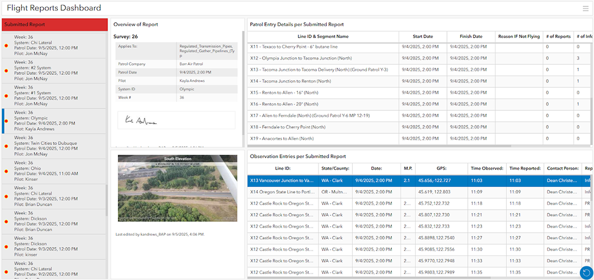This screenshot has width=594, height=280.
Task: Select X19 Anacortes to Allen row
Action: point(418,139)
